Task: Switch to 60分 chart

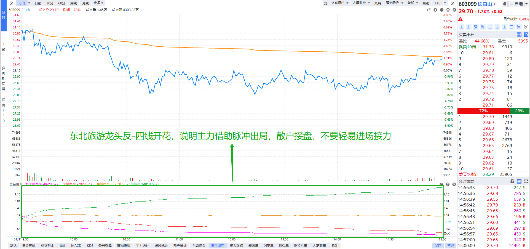Action: coord(62,3)
